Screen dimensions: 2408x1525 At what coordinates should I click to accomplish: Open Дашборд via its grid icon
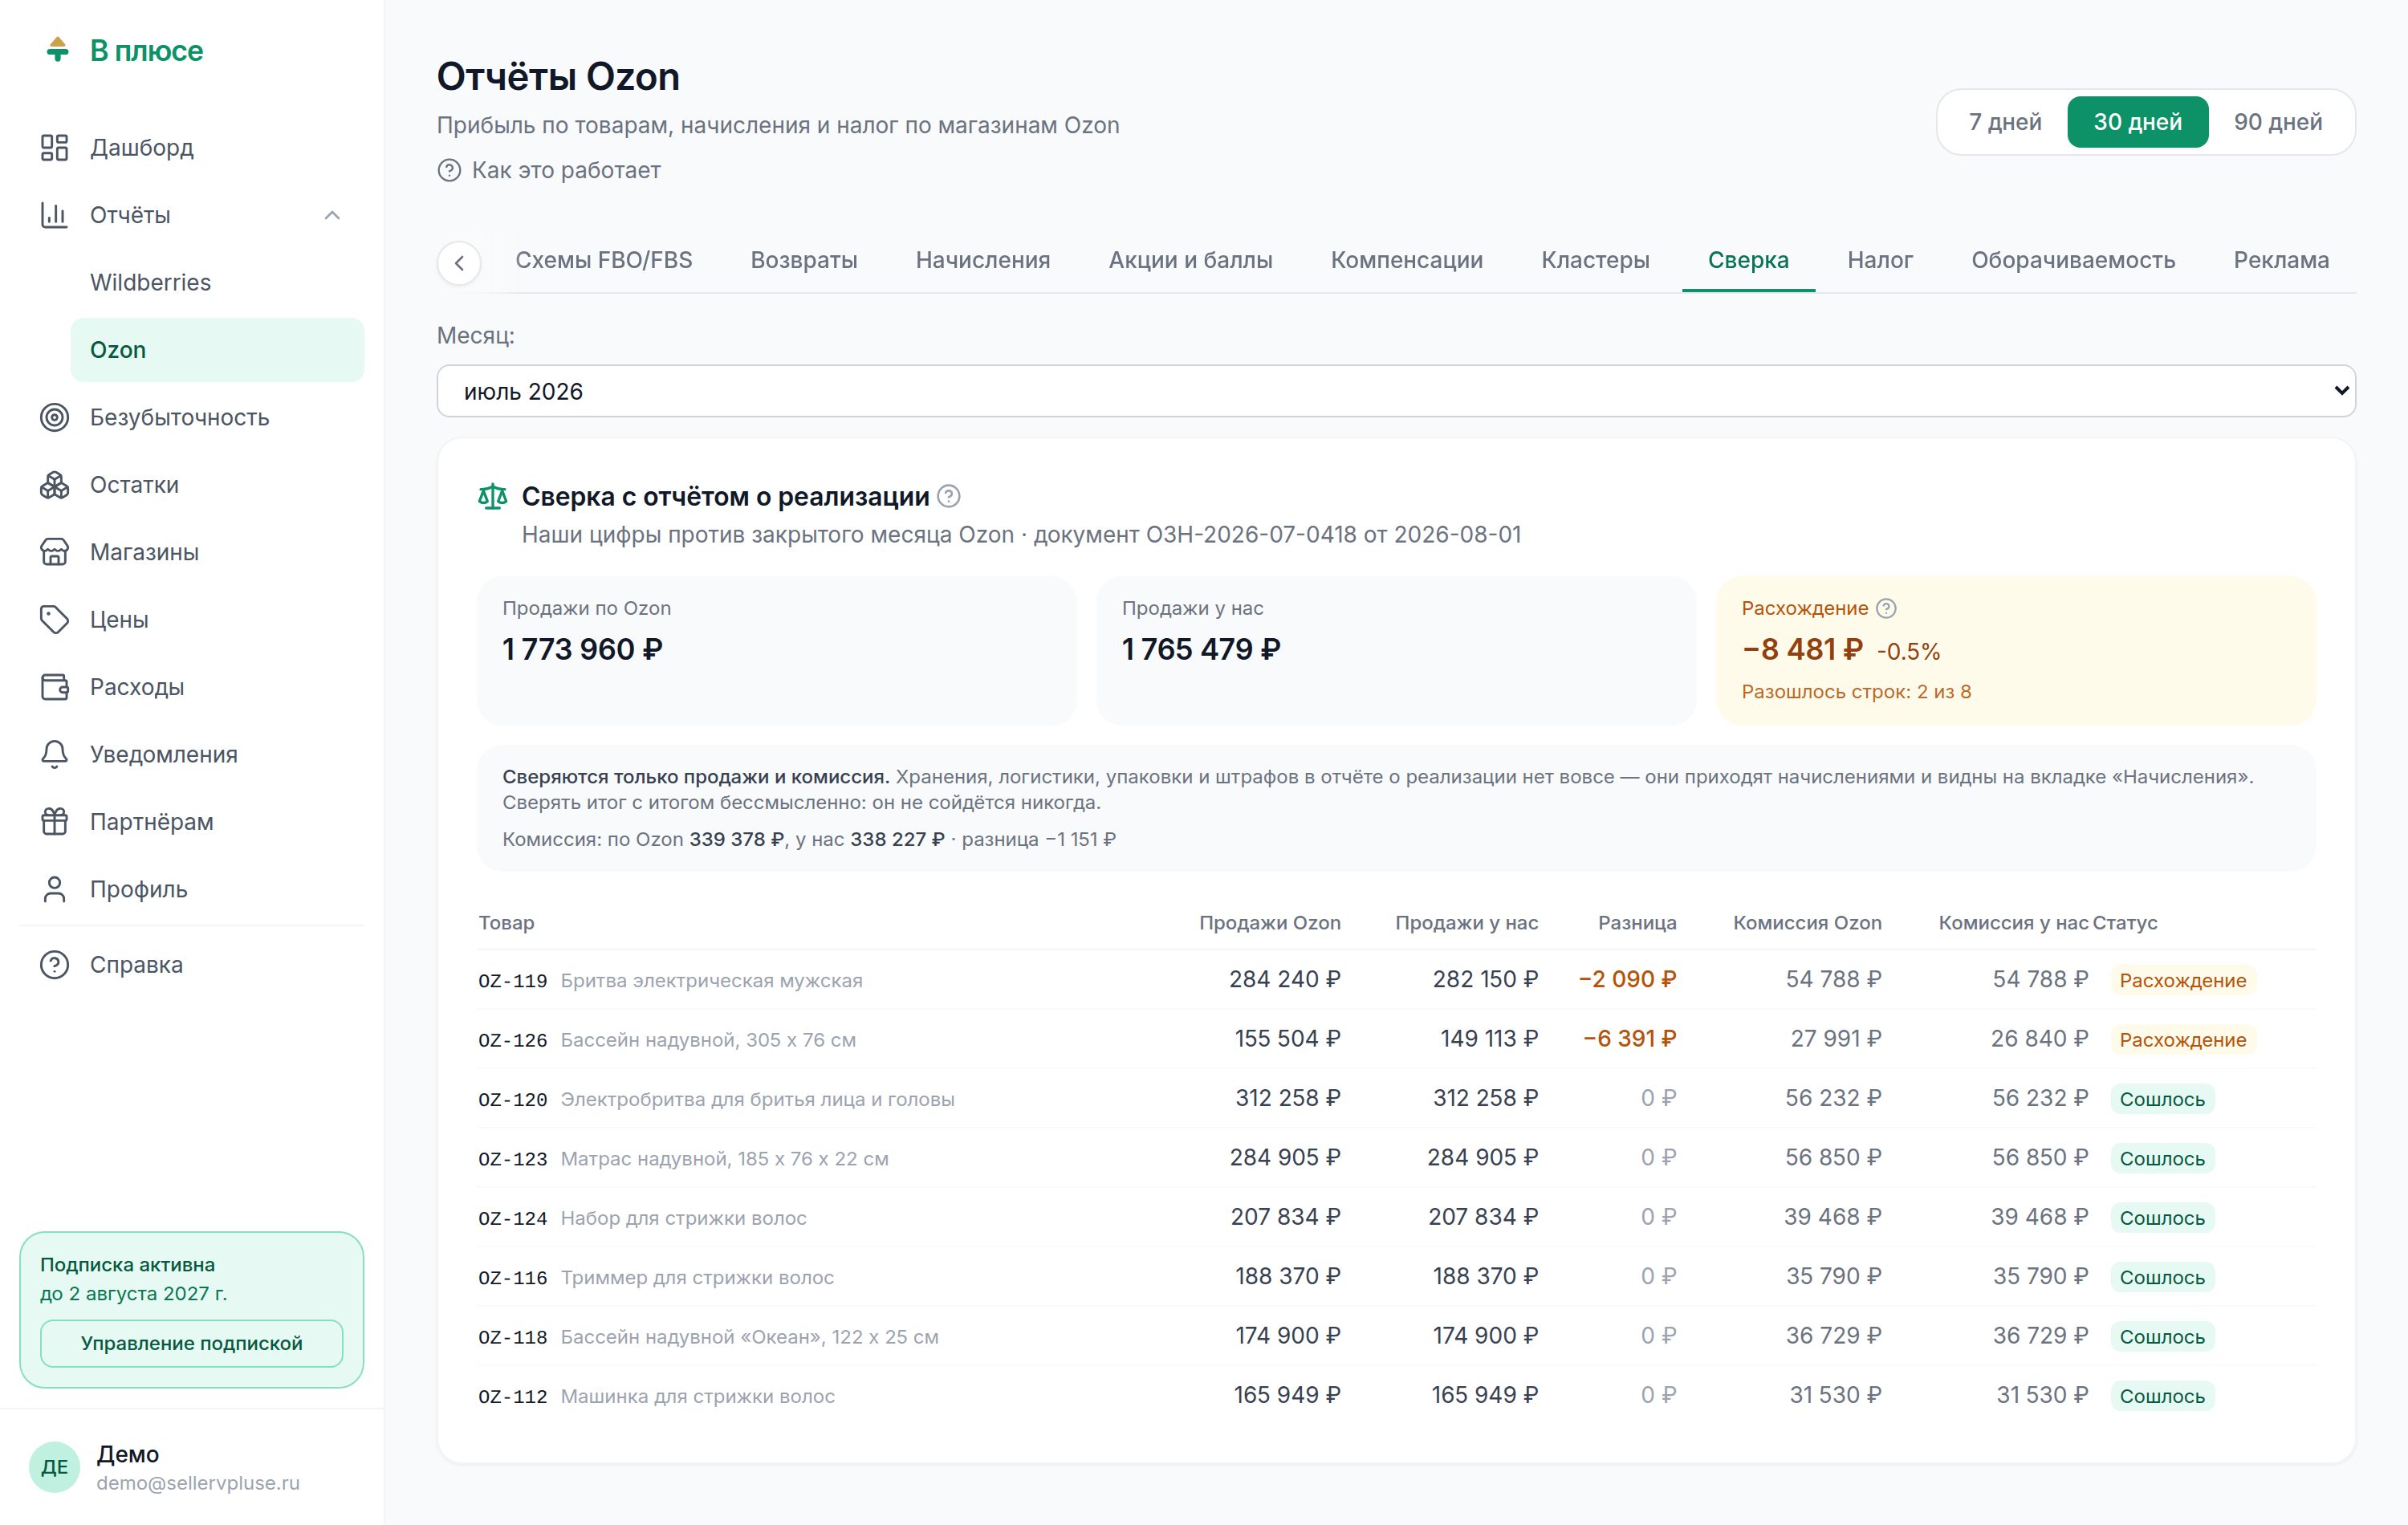coord(54,148)
